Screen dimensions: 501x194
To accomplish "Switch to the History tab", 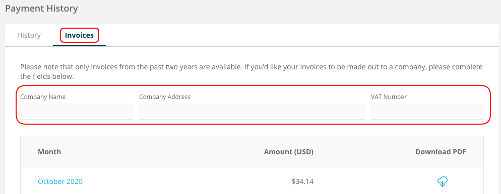I will 29,35.
